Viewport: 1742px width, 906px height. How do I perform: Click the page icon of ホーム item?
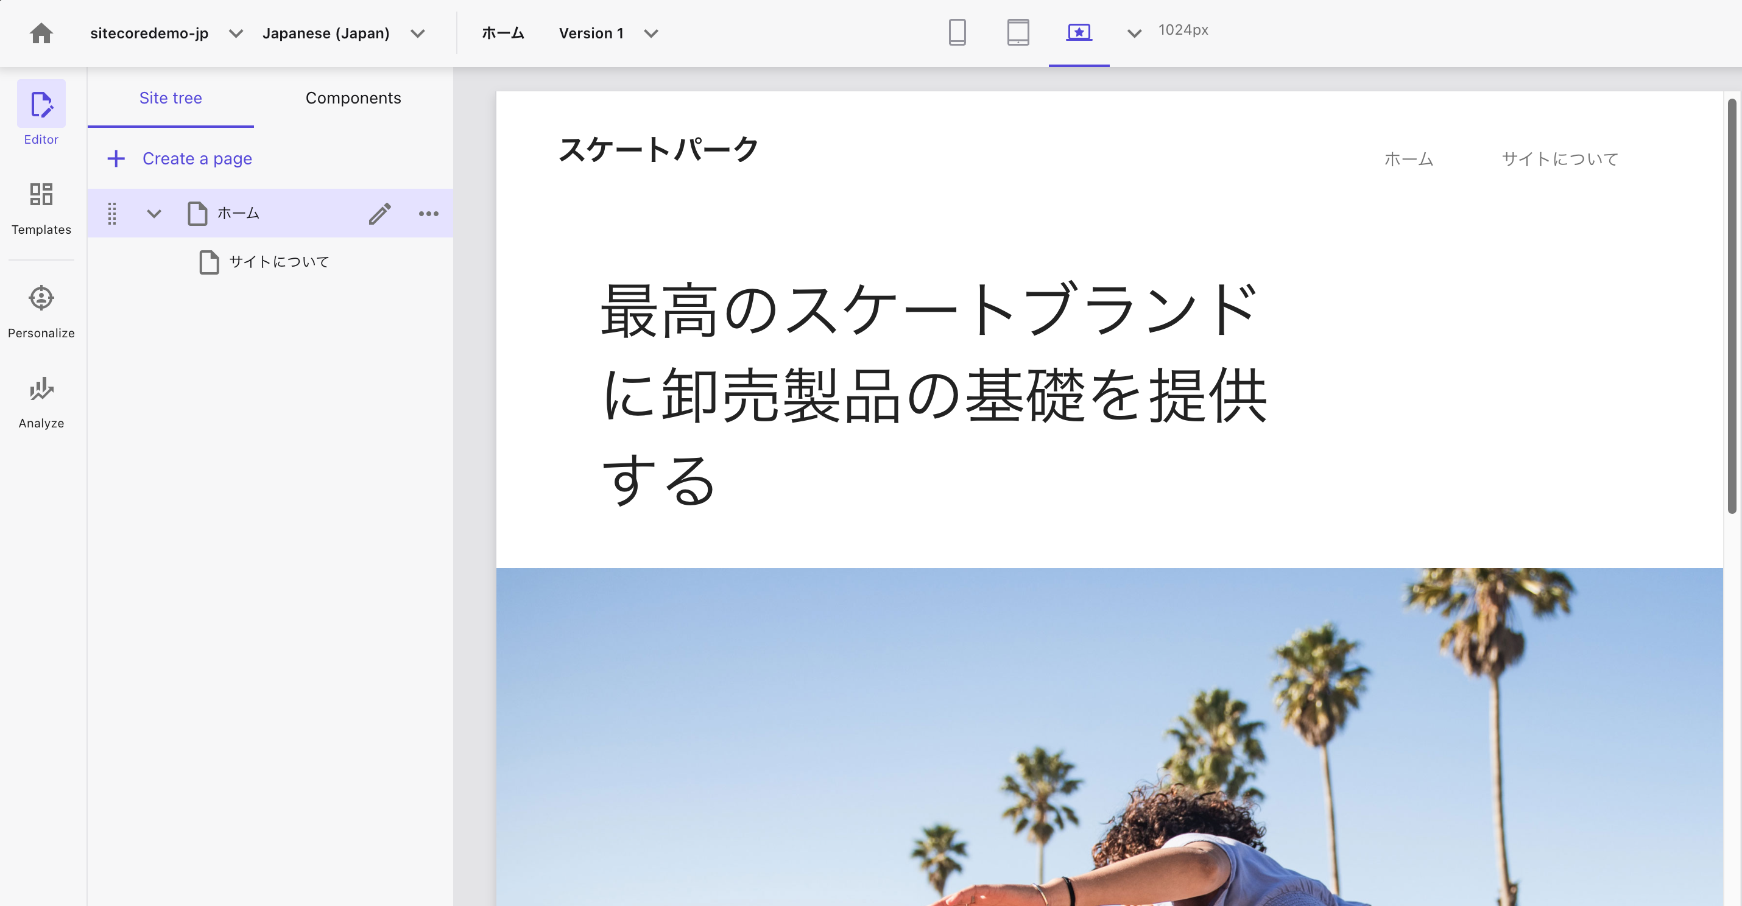click(x=197, y=213)
